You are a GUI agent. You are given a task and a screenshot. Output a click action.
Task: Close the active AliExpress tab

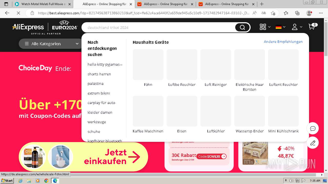tap(131, 4)
